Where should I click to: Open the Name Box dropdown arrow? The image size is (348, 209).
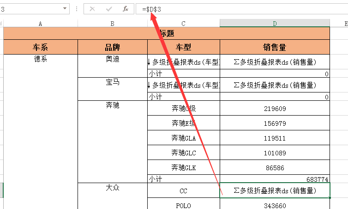point(65,9)
